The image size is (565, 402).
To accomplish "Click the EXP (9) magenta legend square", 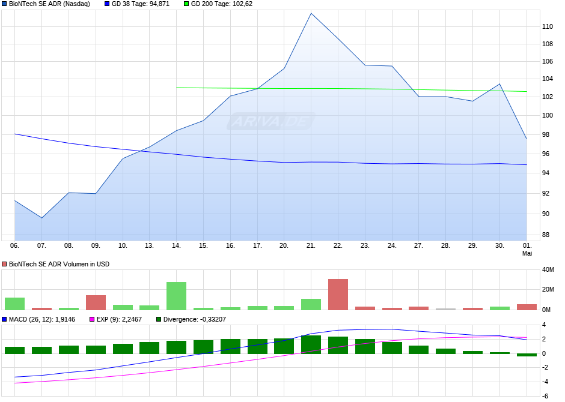I will 92,319.
